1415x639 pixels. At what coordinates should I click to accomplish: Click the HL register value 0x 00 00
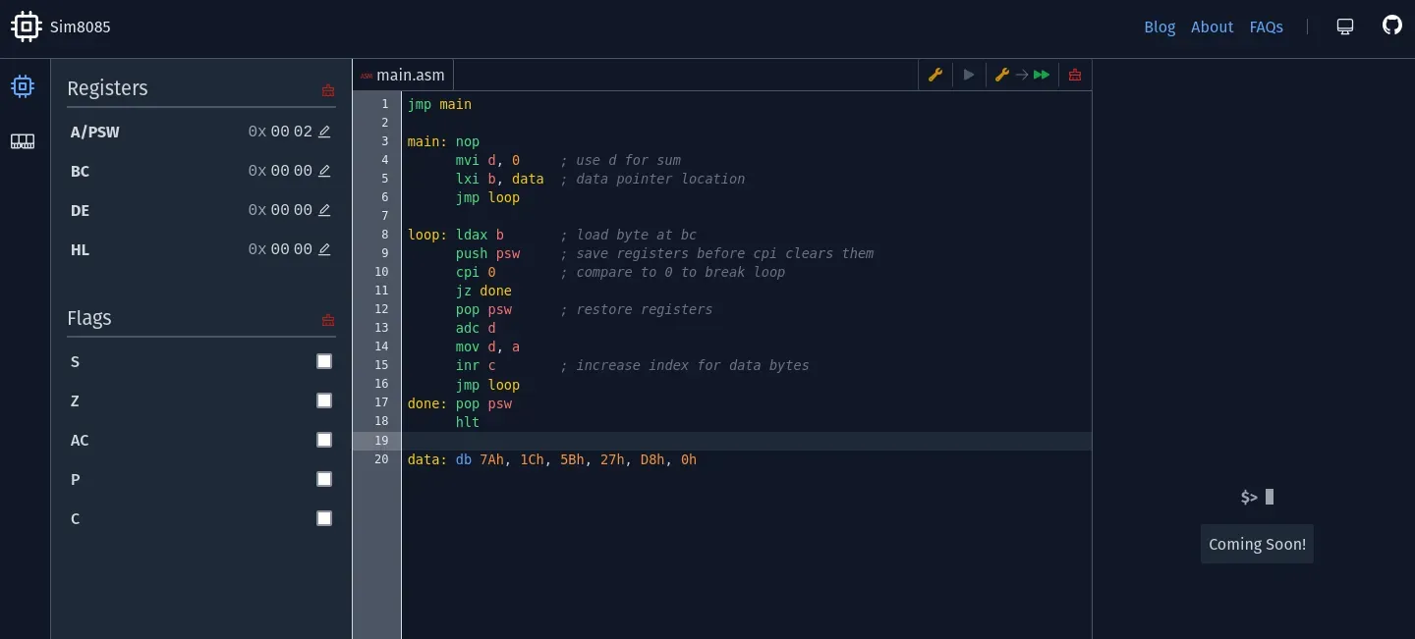pyautogui.click(x=280, y=249)
